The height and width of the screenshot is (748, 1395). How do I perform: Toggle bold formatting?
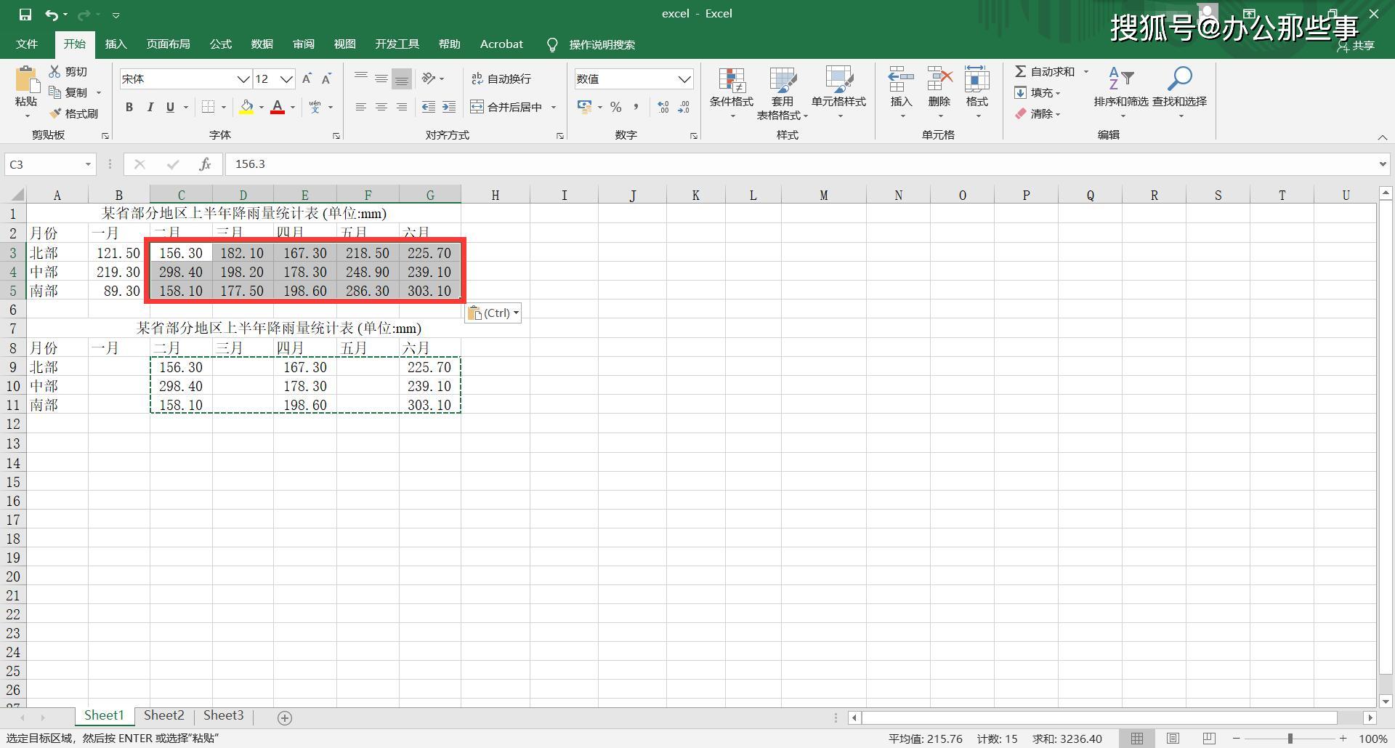(129, 107)
